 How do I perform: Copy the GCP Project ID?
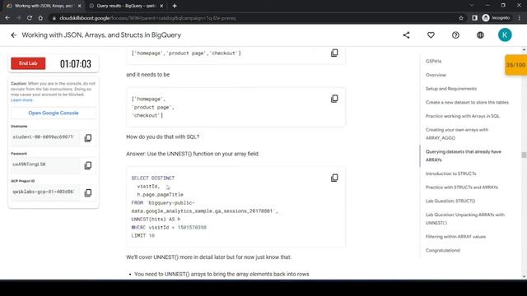point(88,192)
